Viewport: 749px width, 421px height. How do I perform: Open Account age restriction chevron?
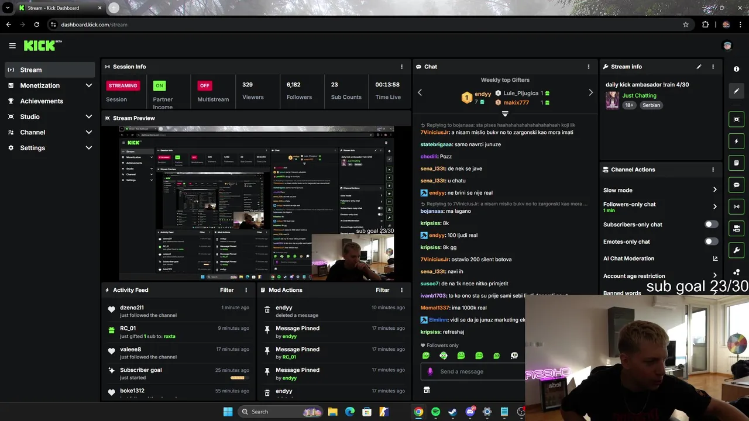[x=714, y=275]
